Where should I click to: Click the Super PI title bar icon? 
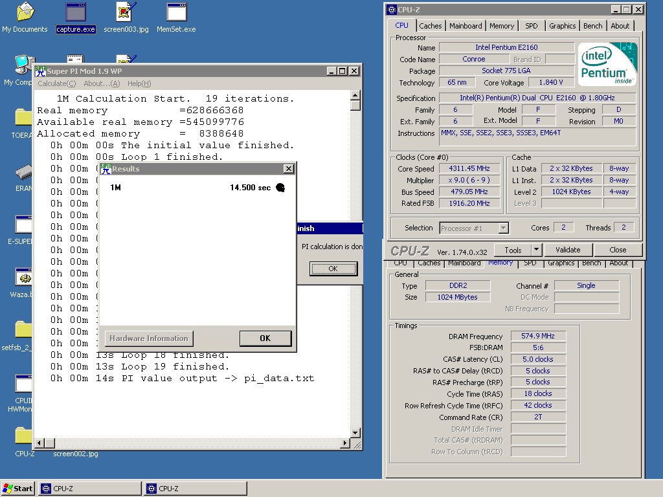(40, 71)
